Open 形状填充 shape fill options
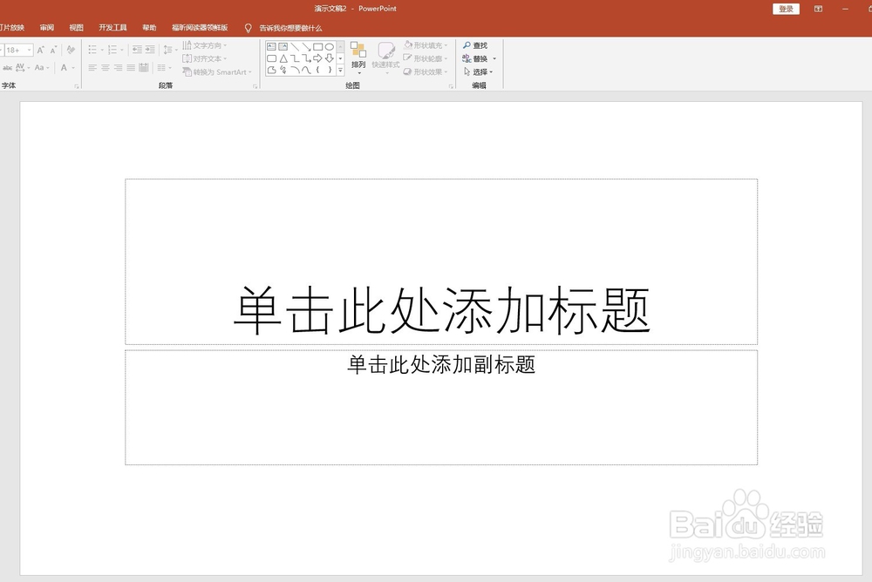872x582 pixels. pyautogui.click(x=426, y=45)
